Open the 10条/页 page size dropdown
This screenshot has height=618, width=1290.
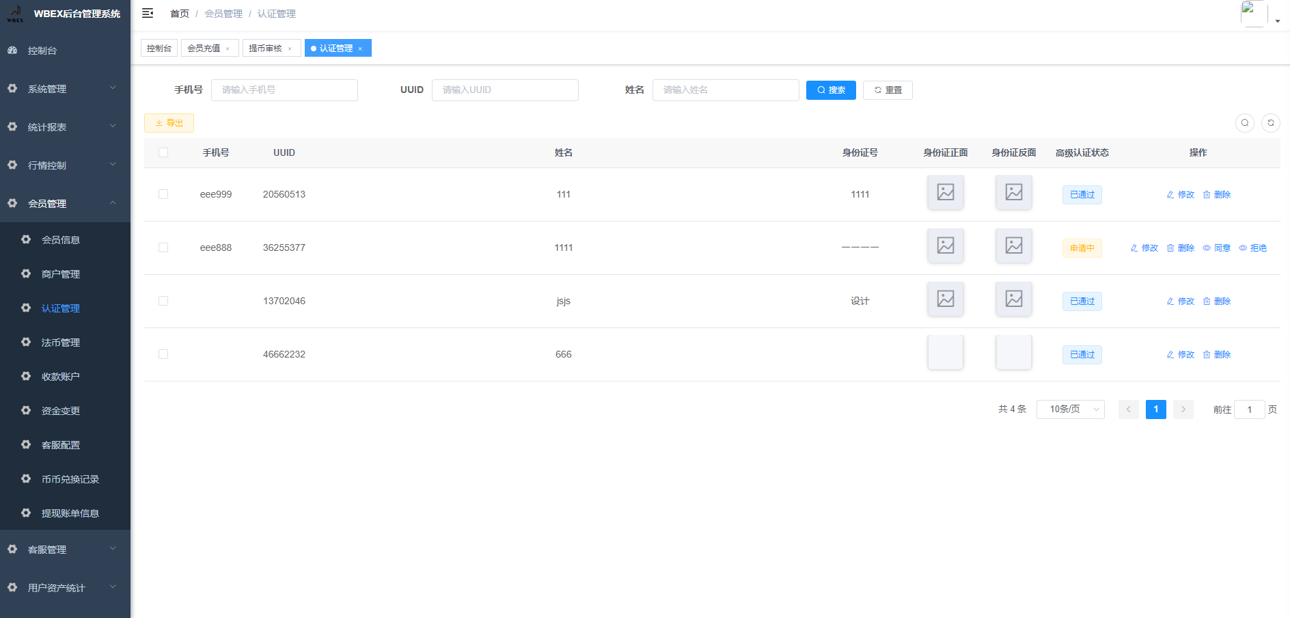(x=1070, y=409)
